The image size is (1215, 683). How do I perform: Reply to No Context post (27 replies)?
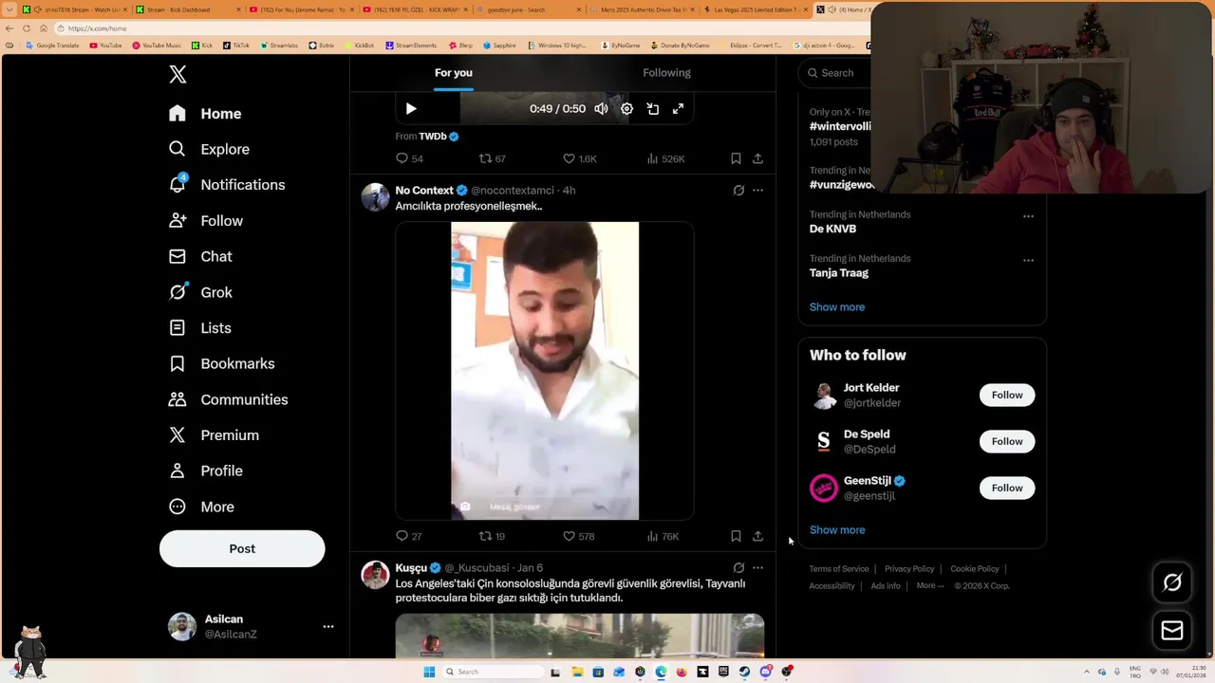point(409,536)
